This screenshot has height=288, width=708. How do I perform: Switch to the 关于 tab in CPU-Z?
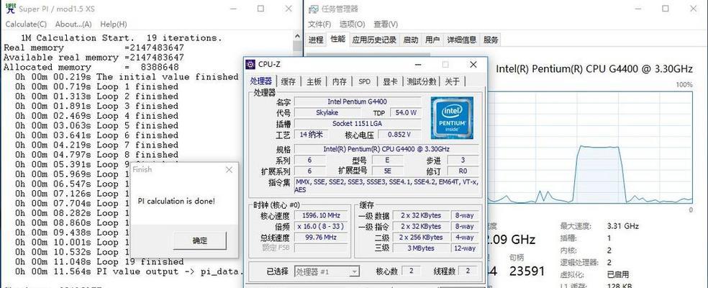[x=452, y=81]
